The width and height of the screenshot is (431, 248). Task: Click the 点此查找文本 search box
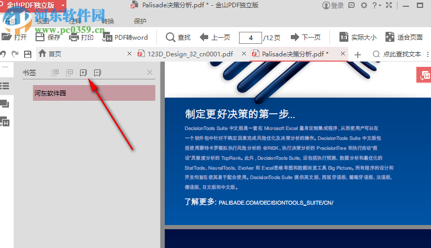397,54
